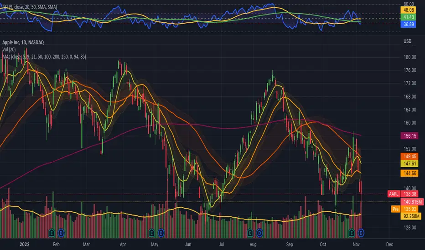Select the Apple Inc, 1D, NASDAQ title
The height and width of the screenshot is (250, 425).
(x=23, y=42)
